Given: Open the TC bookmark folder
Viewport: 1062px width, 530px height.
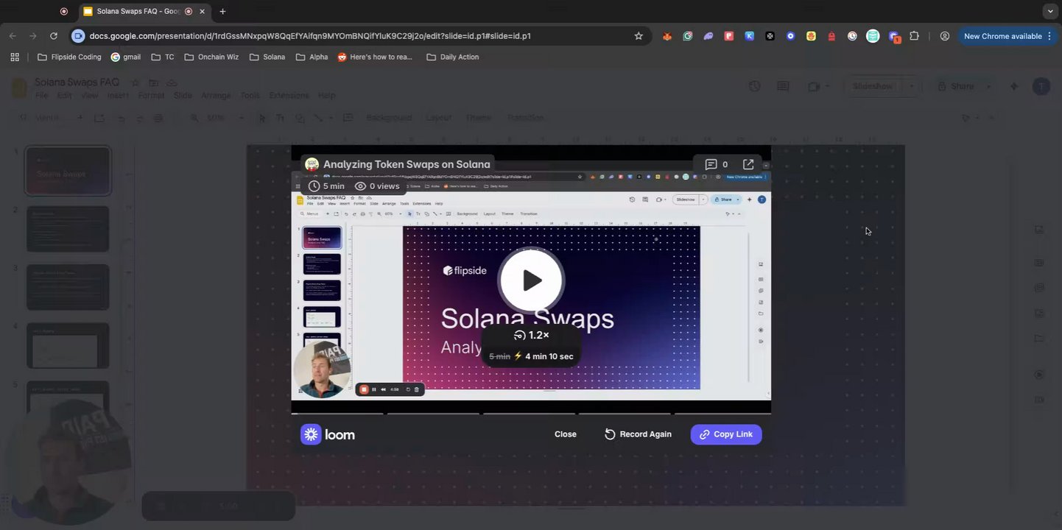Looking at the screenshot, I should [163, 57].
